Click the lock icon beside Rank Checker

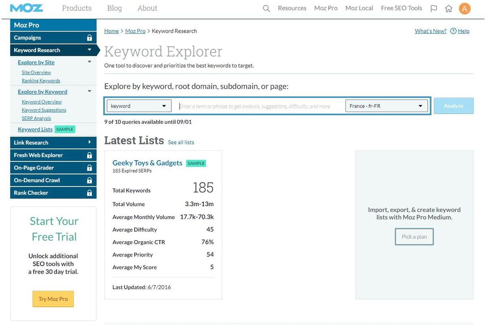(90, 193)
